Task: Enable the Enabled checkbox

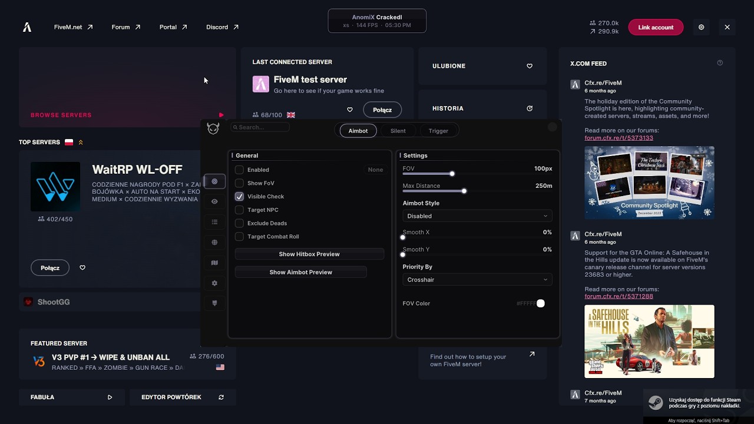Action: pos(239,170)
